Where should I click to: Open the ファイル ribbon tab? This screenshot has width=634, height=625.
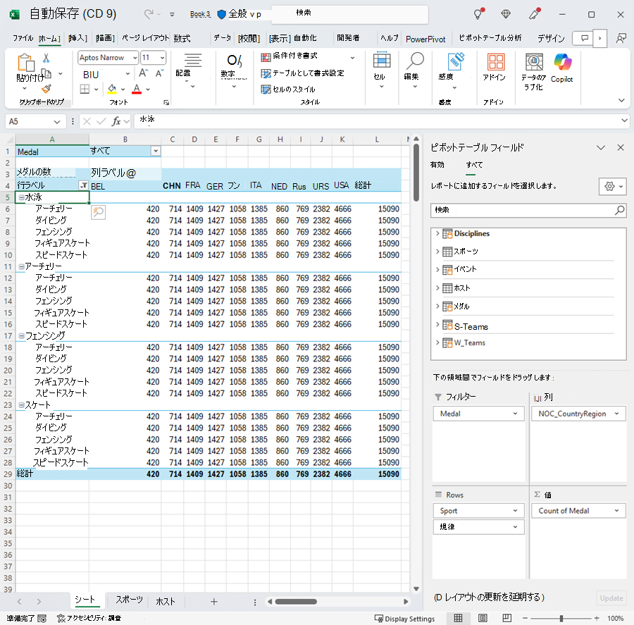(x=23, y=39)
